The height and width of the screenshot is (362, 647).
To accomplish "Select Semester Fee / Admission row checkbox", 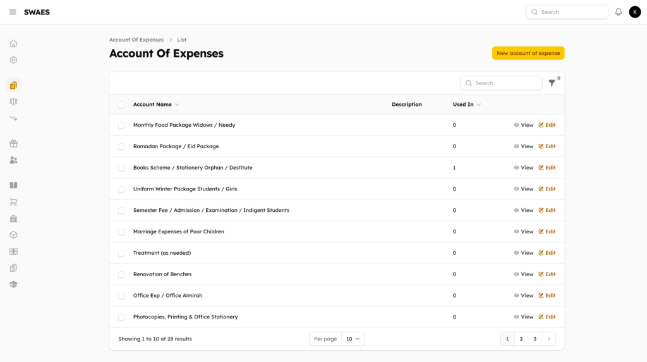I will tap(121, 211).
